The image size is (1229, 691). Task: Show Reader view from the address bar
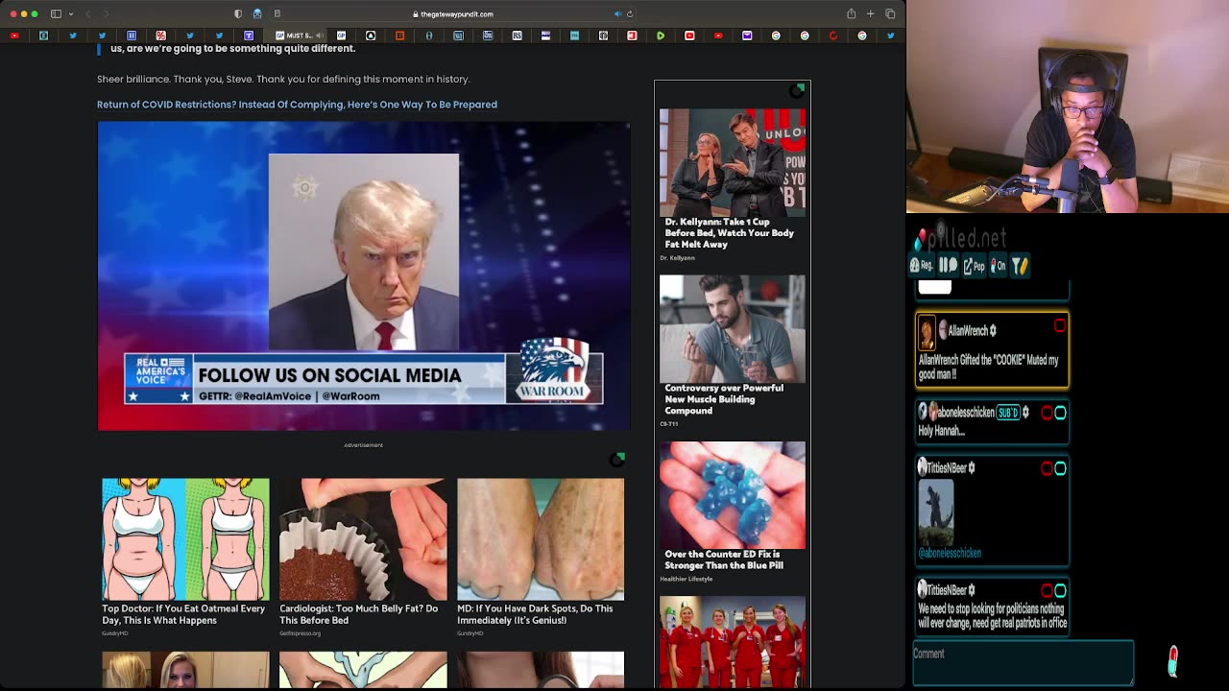pyautogui.click(x=277, y=14)
